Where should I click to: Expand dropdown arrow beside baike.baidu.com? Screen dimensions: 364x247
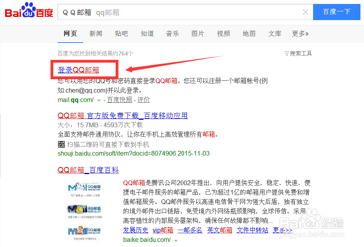[176, 241]
